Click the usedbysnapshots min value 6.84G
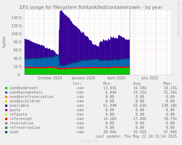Viewport: 182px width, 145px height. 111,93
